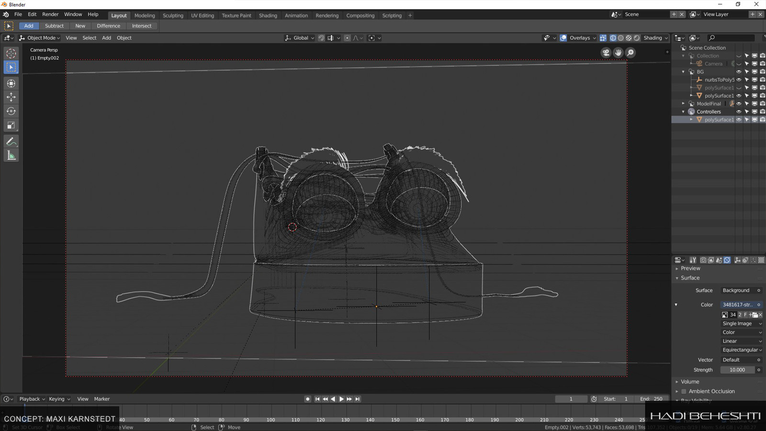Switch to LookDev viewport shading

point(629,38)
